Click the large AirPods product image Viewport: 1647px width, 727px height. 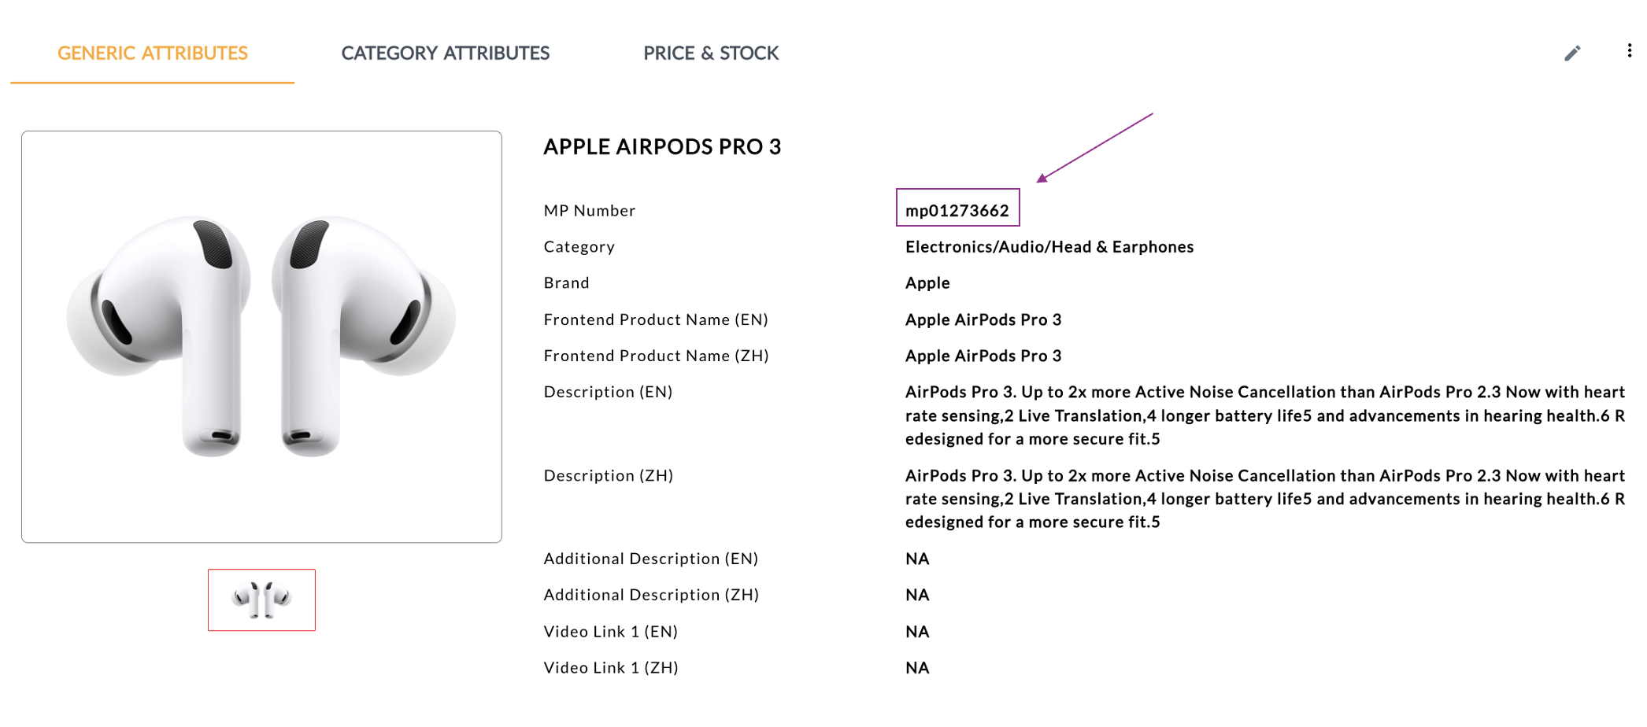[x=261, y=337]
